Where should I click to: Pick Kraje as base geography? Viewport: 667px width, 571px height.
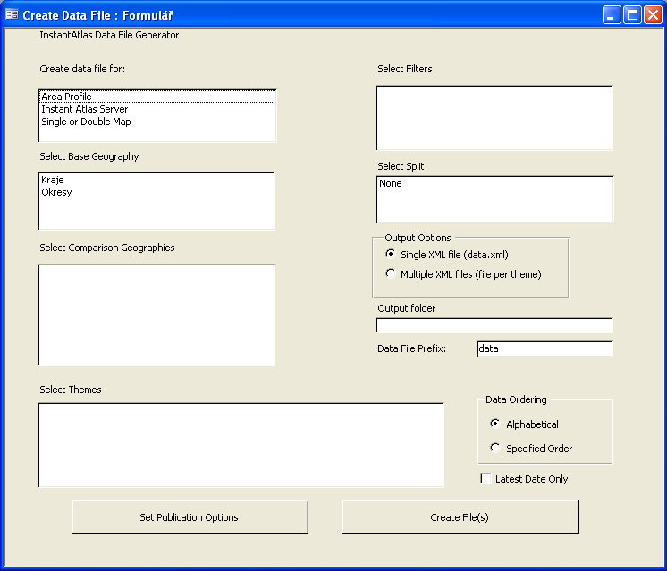click(156, 180)
